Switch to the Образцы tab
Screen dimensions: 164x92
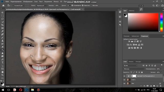[x=131, y=11]
